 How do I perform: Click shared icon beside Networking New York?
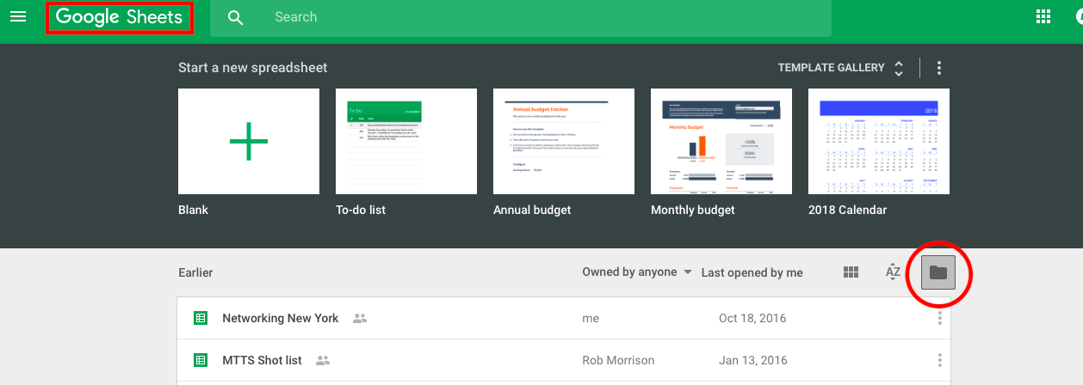coord(360,318)
